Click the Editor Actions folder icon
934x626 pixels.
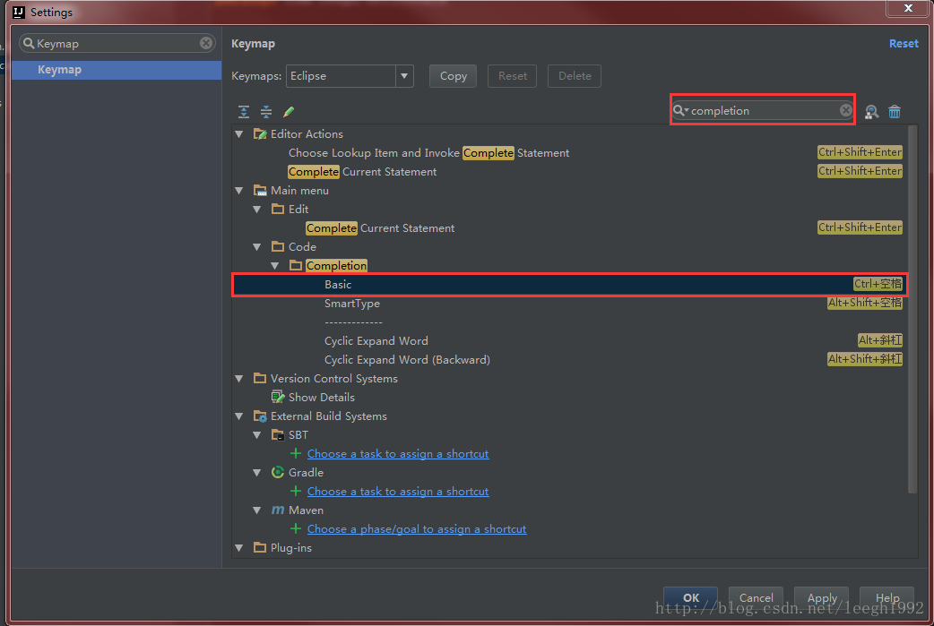coord(260,134)
